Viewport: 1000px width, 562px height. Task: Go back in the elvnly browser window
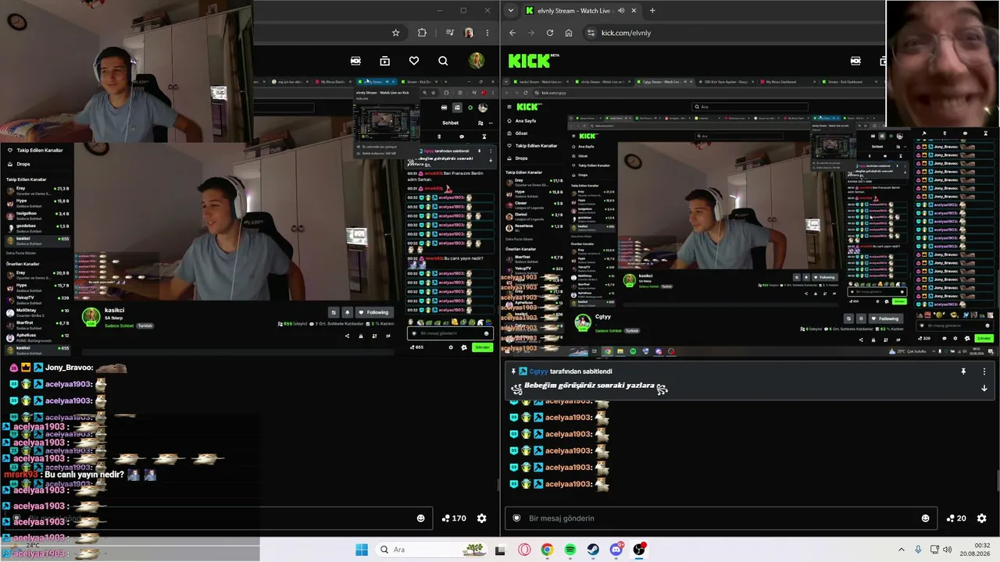(512, 33)
